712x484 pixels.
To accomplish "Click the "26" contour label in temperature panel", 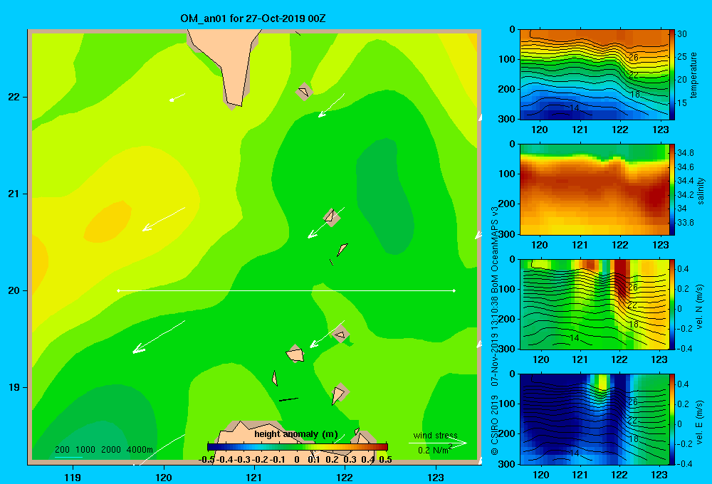I will point(634,58).
